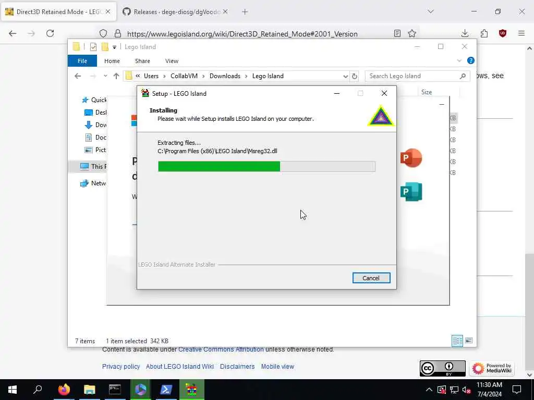The width and height of the screenshot is (534, 400).
Task: Open Explorer recent locations dropdown
Action: 105,76
